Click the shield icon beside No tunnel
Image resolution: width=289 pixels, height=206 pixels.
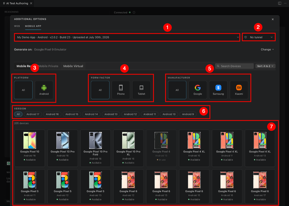click(x=246, y=37)
